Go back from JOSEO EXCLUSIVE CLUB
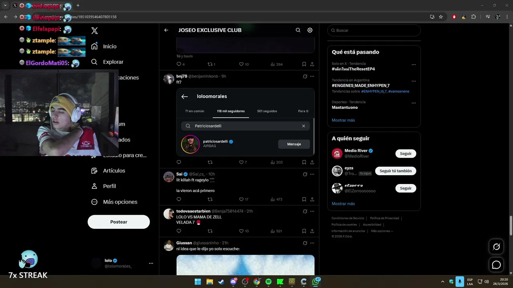 pos(166,30)
